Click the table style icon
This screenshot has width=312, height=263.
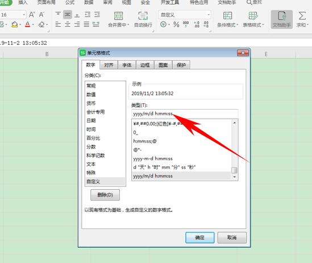(x=253, y=16)
